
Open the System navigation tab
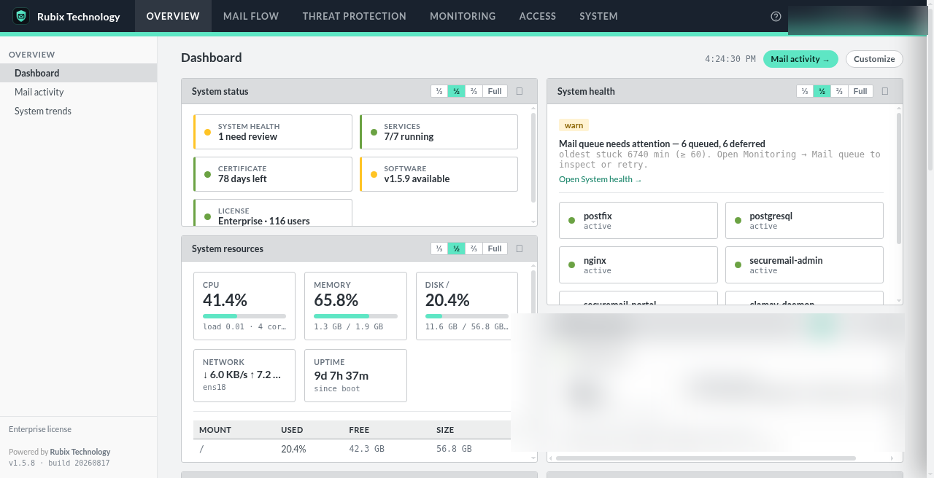(x=598, y=16)
